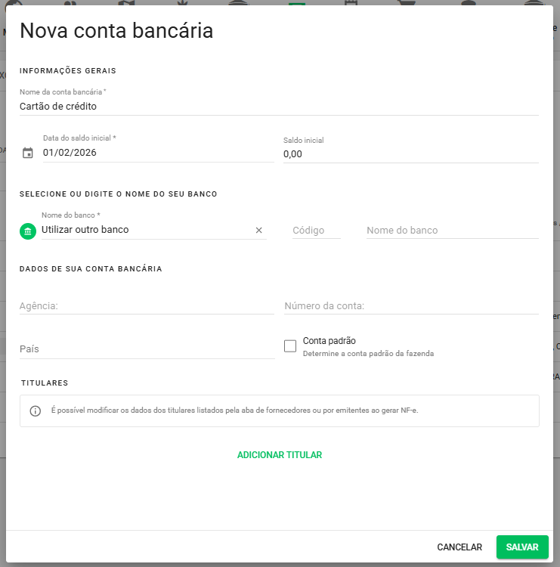Click the País selection field
The height and width of the screenshot is (567, 560).
point(147,349)
